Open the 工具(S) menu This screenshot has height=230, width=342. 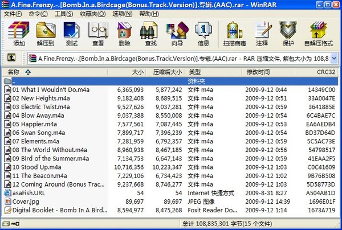64,14
